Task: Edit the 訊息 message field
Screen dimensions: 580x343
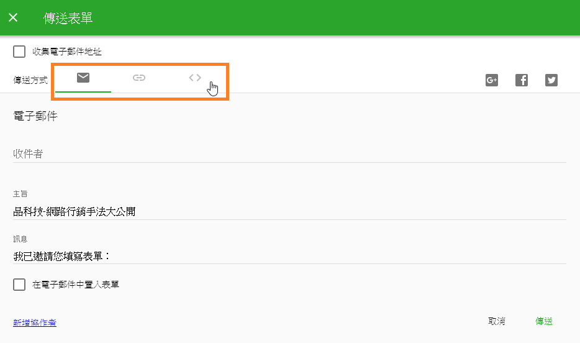Action: pos(289,256)
